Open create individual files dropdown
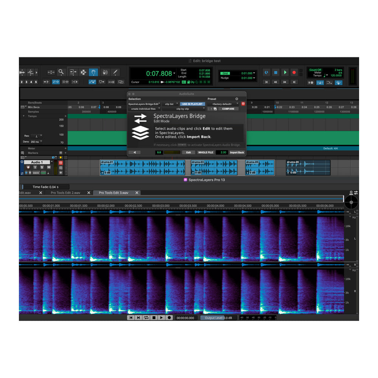Screen dimensions: 378x378 (x=144, y=109)
